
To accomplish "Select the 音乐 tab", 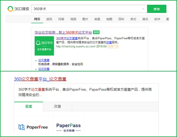I will [145, 19].
